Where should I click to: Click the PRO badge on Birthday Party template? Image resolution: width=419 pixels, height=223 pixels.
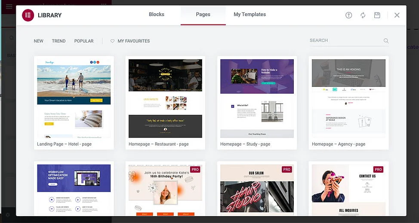[195, 169]
